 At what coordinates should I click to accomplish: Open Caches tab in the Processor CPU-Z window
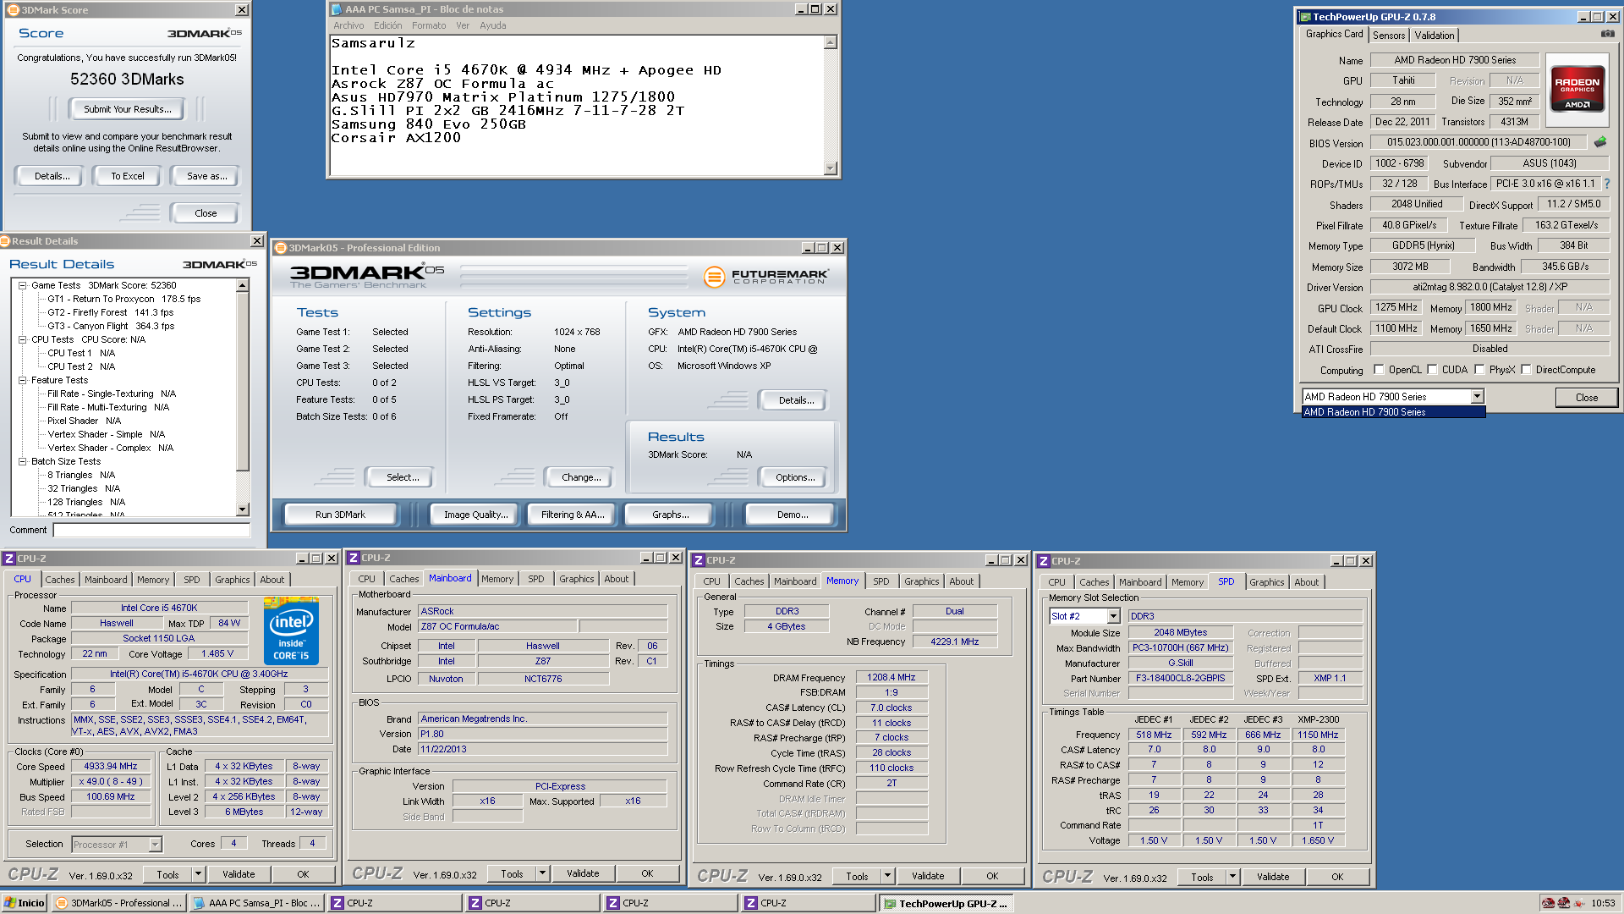click(x=60, y=580)
